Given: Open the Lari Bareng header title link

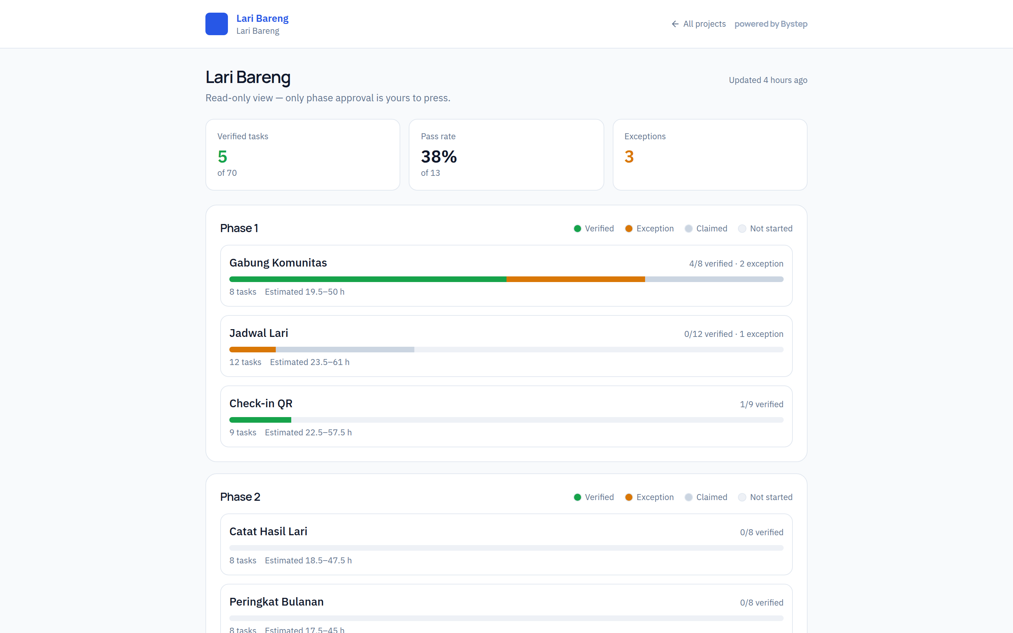Looking at the screenshot, I should pyautogui.click(x=262, y=18).
